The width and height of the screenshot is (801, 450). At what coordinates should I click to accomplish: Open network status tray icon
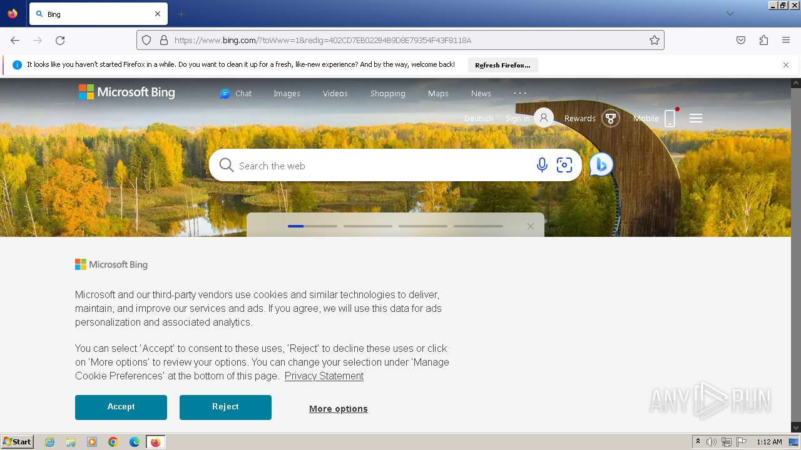click(x=727, y=442)
